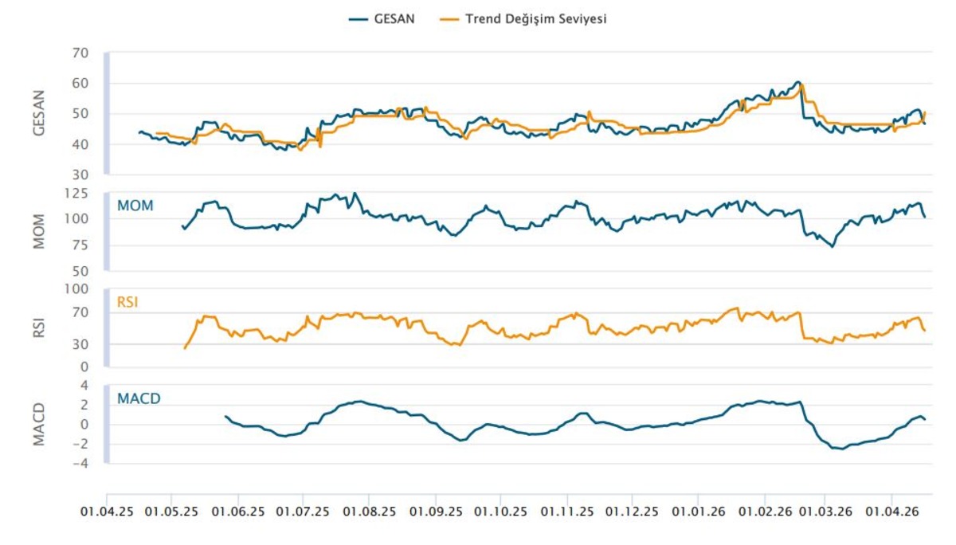The image size is (956, 545).
Task: Toggle the Trend Değişim Seviyesi legend entry
Action: [523, 18]
